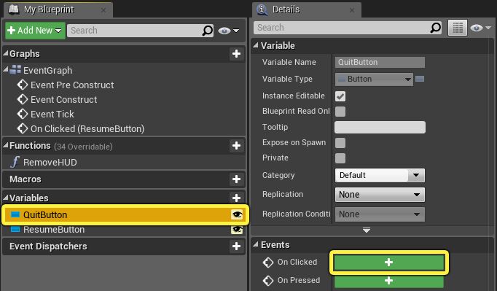Select On Clicked (ResumeButton) event

coord(87,129)
